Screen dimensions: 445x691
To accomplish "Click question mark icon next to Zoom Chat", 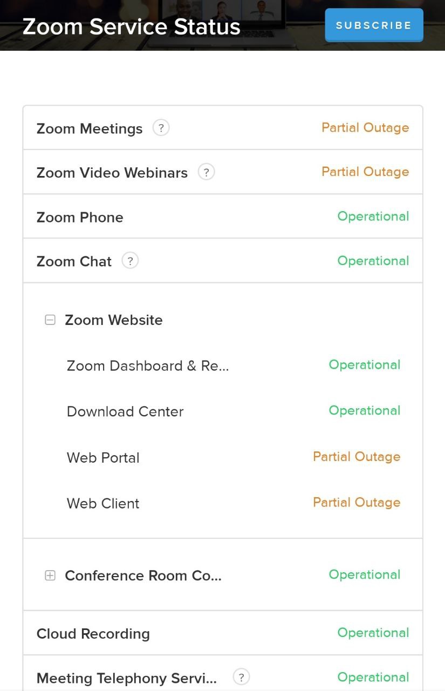I will pos(130,261).
